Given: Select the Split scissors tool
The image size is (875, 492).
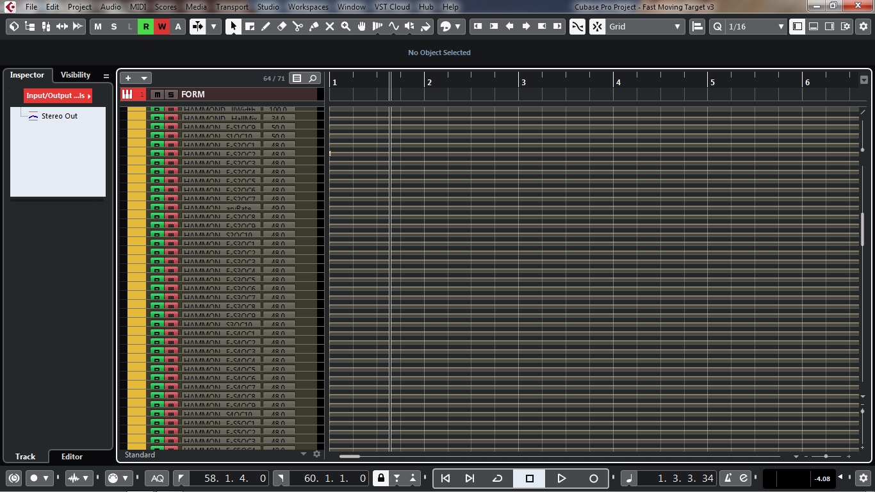Looking at the screenshot, I should pos(298,26).
